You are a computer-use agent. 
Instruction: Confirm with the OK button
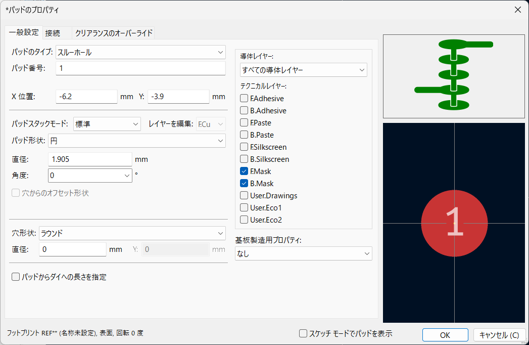[x=445, y=335]
